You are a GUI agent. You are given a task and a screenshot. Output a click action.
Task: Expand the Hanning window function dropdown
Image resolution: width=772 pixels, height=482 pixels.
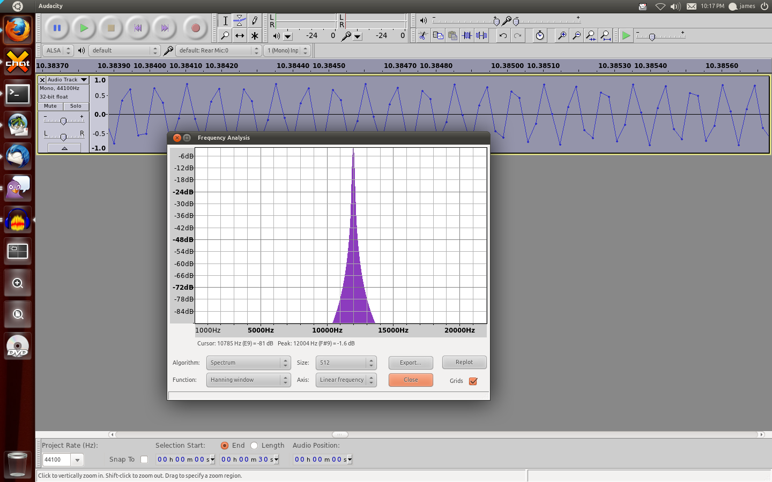pyautogui.click(x=248, y=380)
